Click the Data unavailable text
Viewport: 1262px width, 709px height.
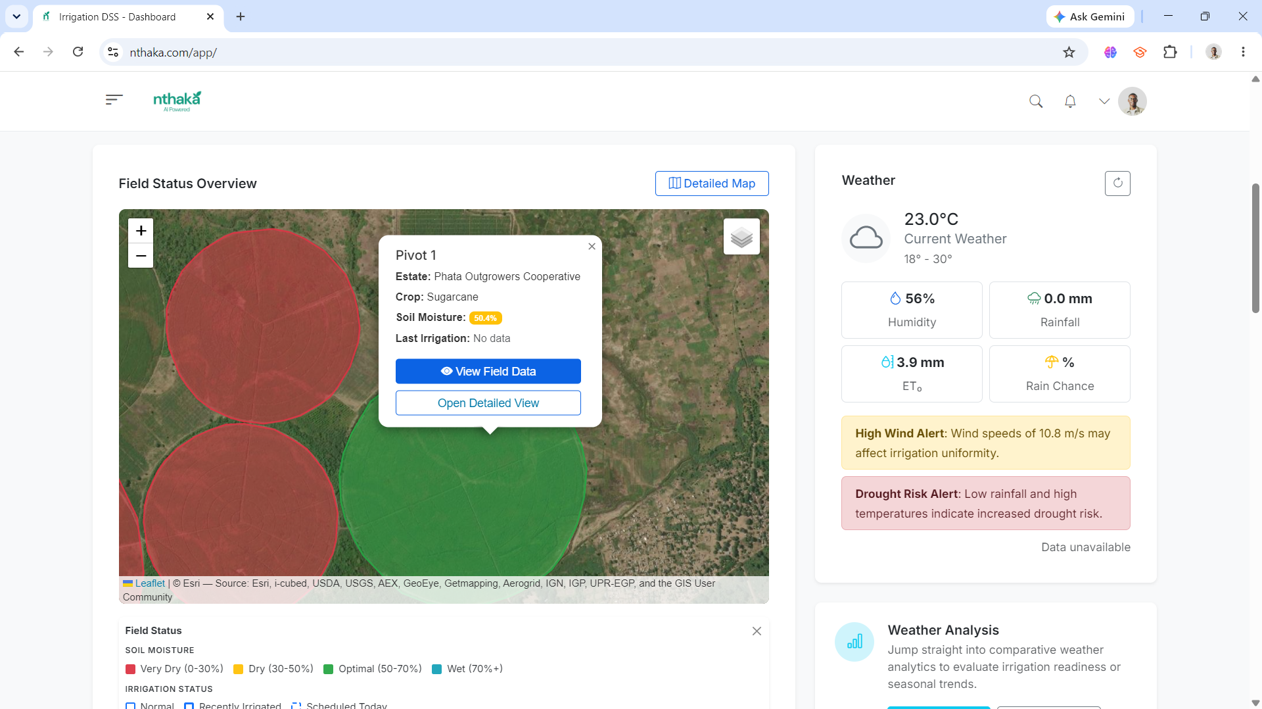click(x=1086, y=547)
